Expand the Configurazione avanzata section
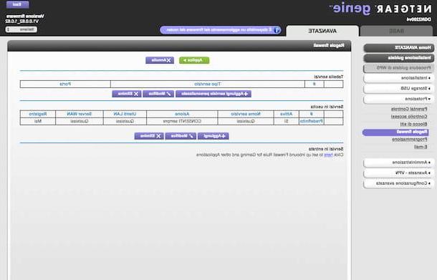Image resolution: width=437 pixels, height=280 pixels. point(398,183)
